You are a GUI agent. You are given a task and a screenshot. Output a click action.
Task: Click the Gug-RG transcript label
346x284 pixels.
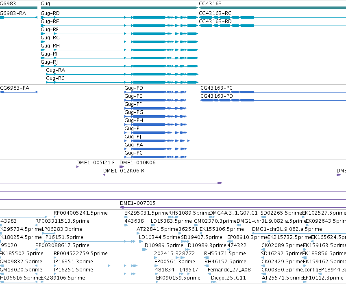click(50, 38)
